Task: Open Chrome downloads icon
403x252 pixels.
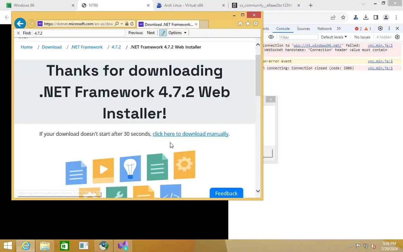Action: (366, 17)
